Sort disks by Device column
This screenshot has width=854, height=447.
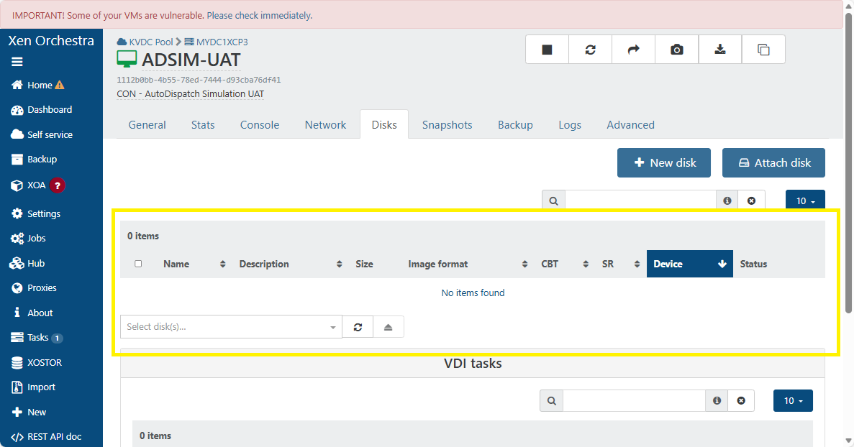pos(689,264)
